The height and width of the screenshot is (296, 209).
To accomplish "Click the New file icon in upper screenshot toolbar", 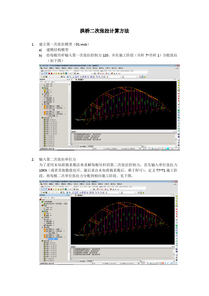I will click(42, 77).
